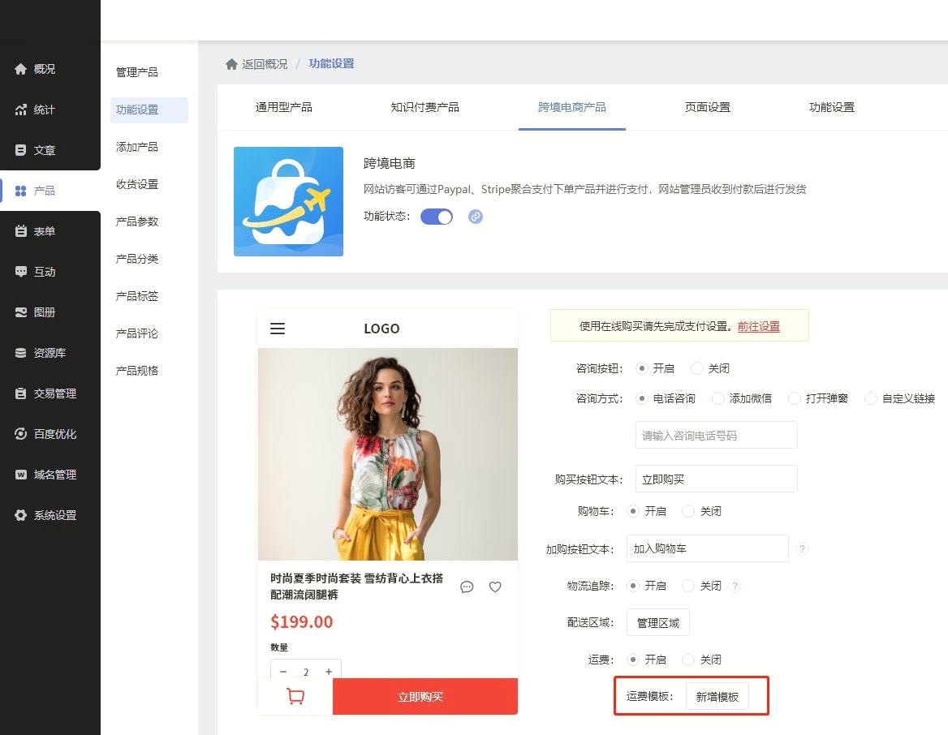
Task: Open the 页面设置 tab
Action: click(x=707, y=106)
